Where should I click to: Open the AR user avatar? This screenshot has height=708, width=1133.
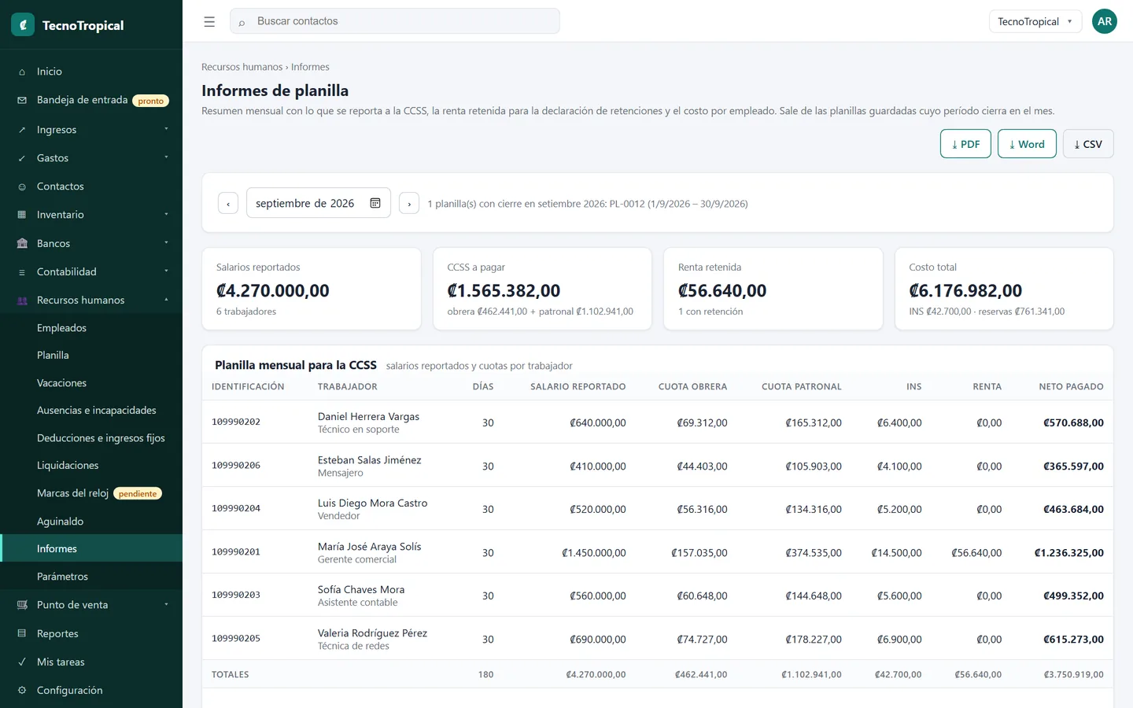[x=1105, y=21]
